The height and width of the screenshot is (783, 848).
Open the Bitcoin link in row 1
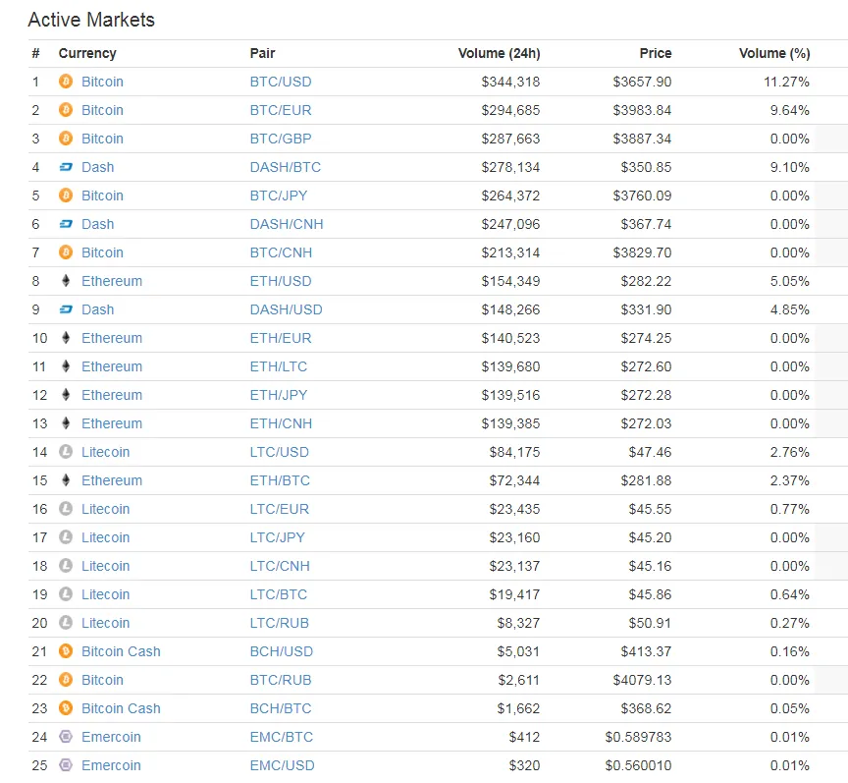(102, 82)
